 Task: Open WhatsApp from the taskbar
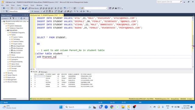117,107
